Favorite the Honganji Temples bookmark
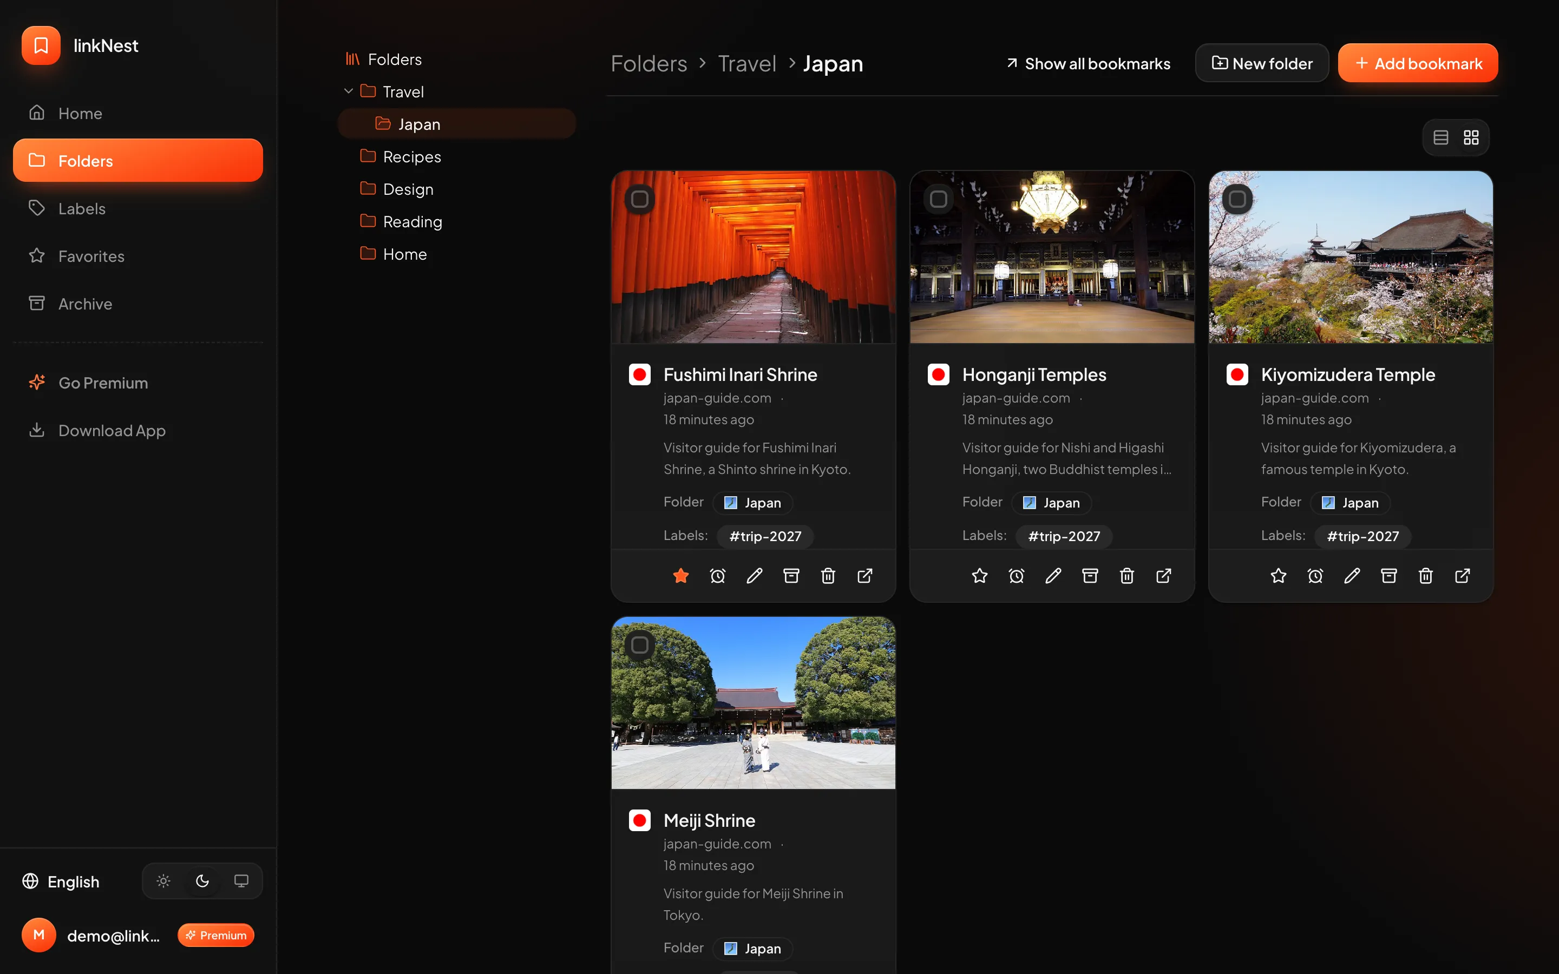 [979, 575]
